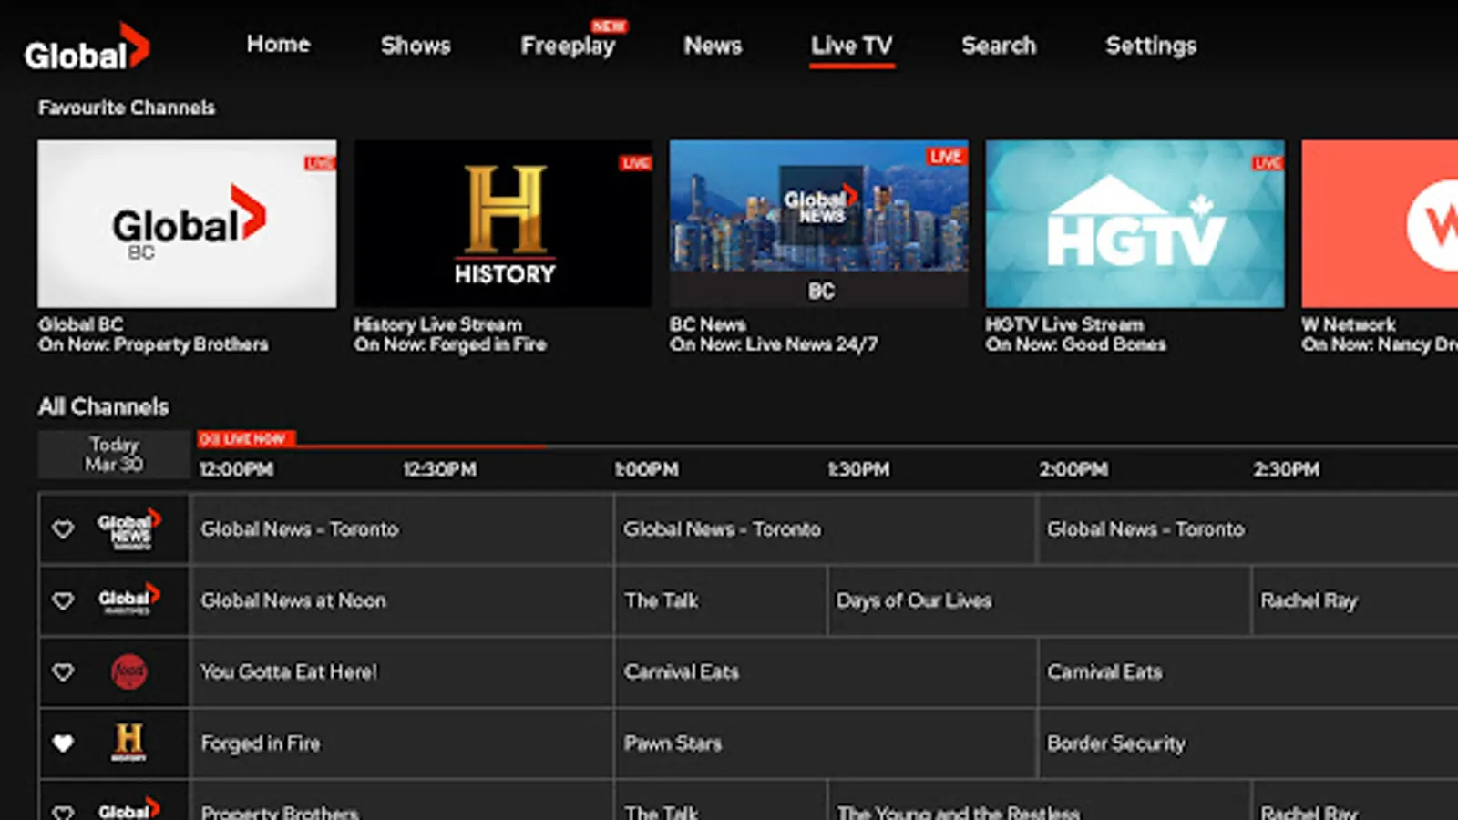Select the Pawn Stars program
Screen dimensions: 1458x820
pos(826,743)
